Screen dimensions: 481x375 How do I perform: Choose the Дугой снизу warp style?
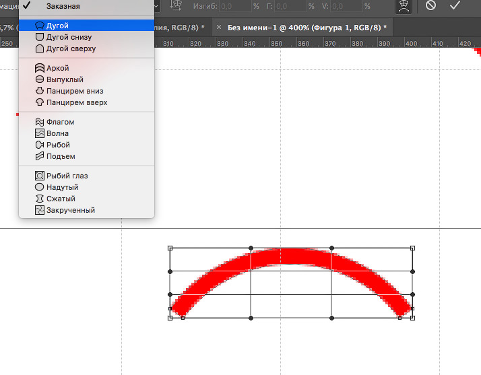pyautogui.click(x=86, y=37)
